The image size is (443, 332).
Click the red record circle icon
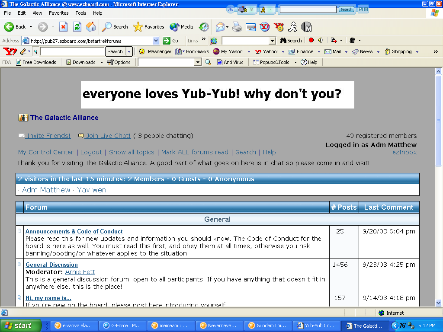[x=311, y=40]
